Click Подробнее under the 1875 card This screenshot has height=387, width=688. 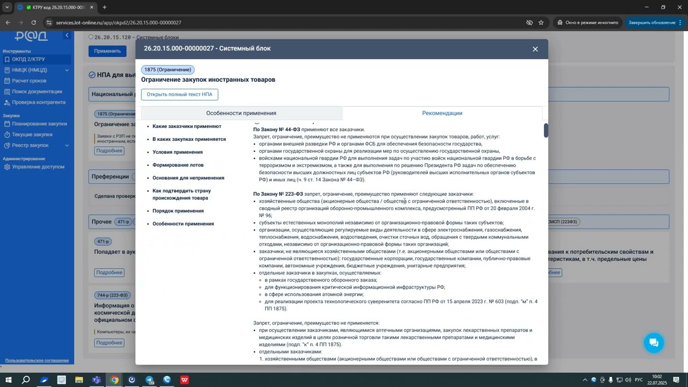pyautogui.click(x=109, y=150)
